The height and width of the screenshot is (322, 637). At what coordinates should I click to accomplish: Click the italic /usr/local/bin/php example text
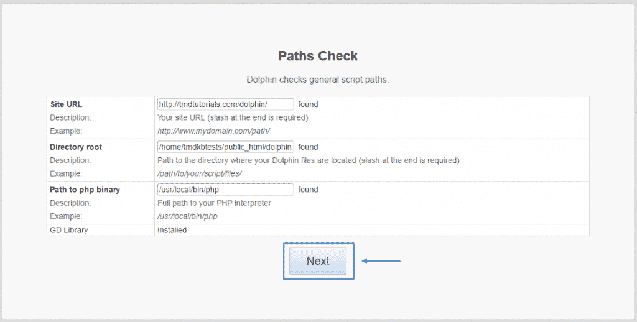(188, 216)
